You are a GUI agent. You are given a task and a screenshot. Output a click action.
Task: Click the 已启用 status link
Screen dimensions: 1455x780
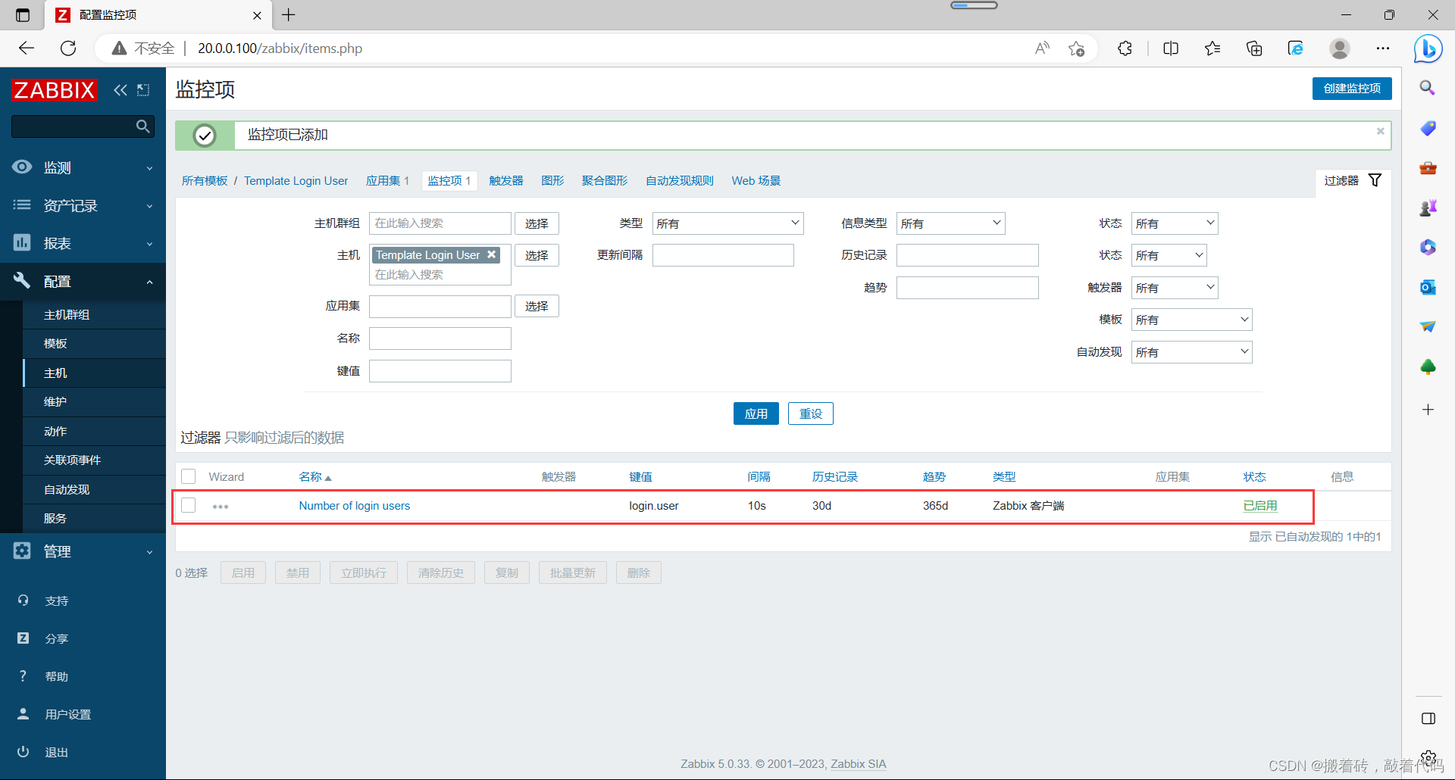pyautogui.click(x=1260, y=506)
